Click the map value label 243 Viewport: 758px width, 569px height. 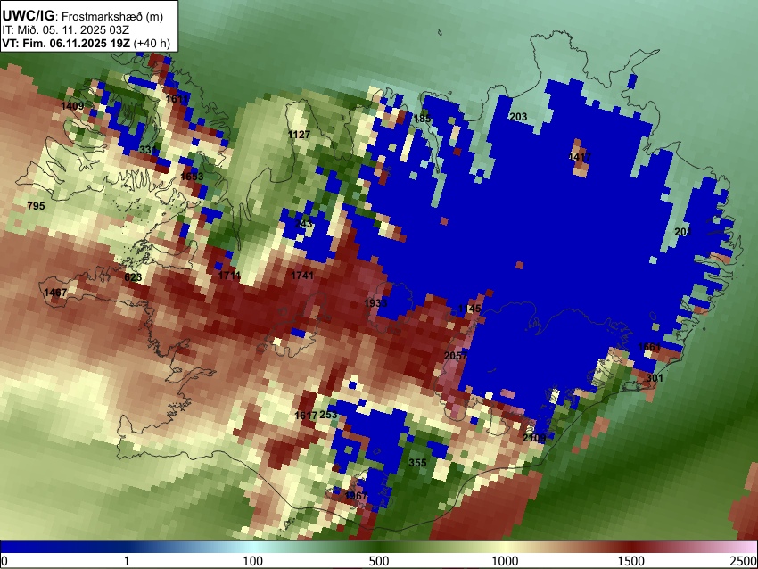tap(303, 224)
